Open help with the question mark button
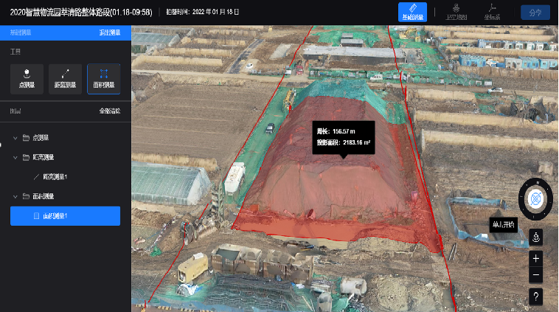Screen dimensions: 559x312 pos(536,296)
